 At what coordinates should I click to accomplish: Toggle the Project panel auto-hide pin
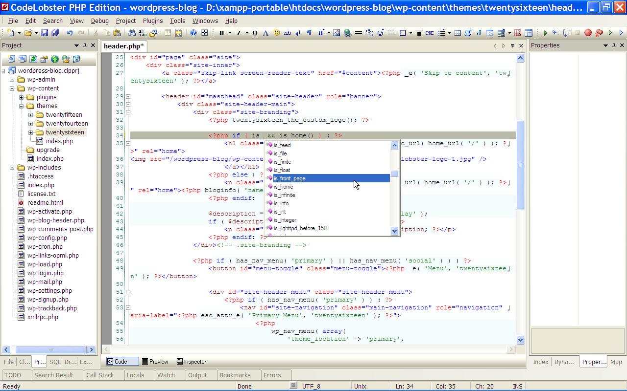tap(85, 45)
